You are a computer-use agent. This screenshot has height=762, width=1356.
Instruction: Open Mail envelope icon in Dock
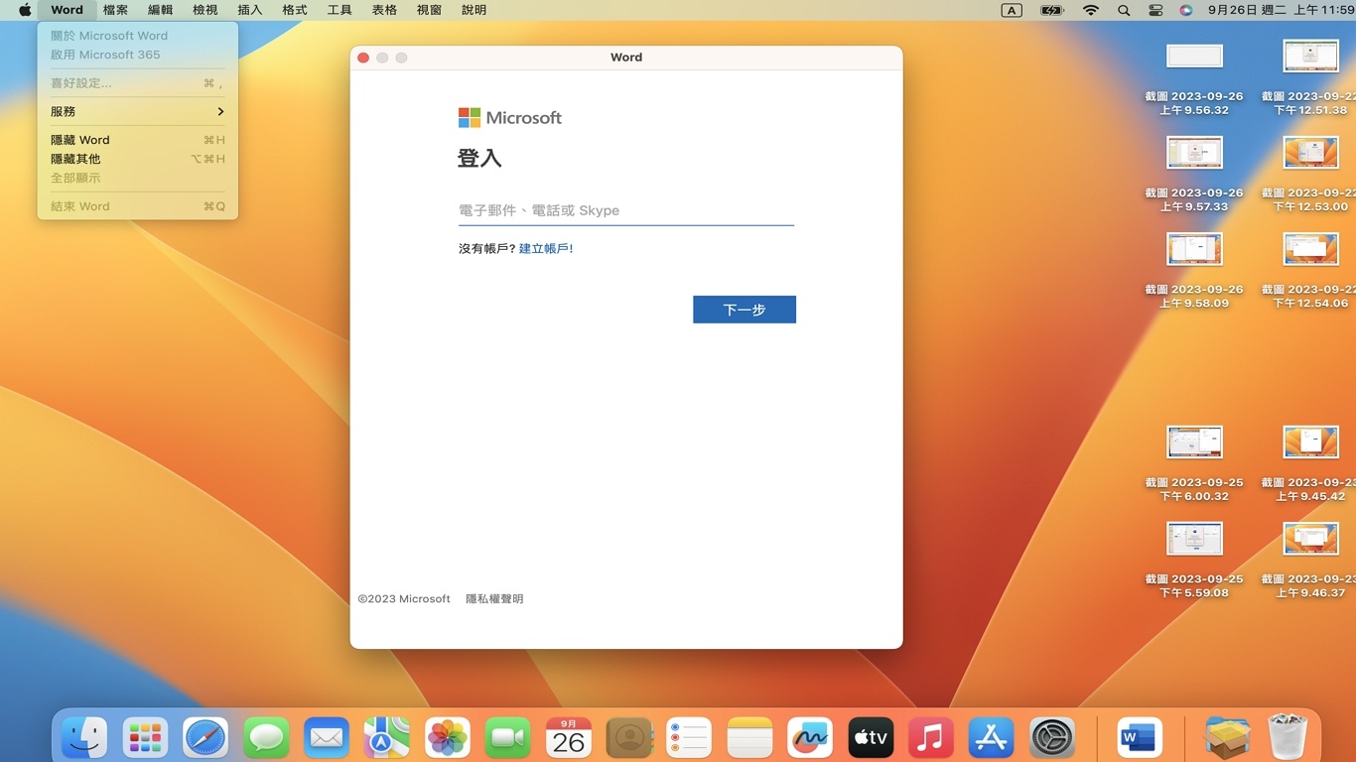tap(327, 738)
